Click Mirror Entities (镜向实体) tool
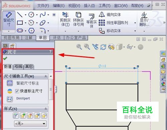 pyautogui.click(x=110, y=15)
